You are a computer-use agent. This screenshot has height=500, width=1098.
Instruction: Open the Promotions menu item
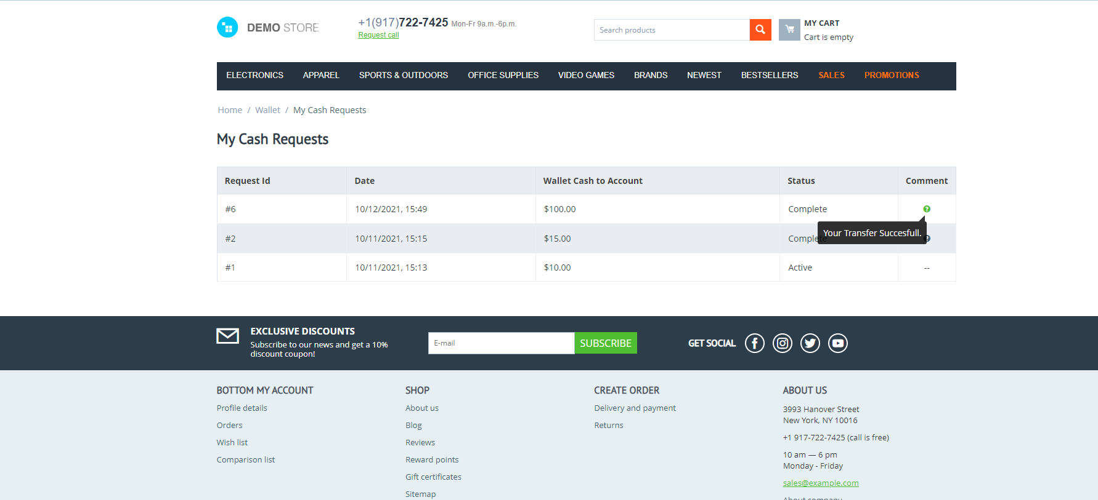[892, 75]
